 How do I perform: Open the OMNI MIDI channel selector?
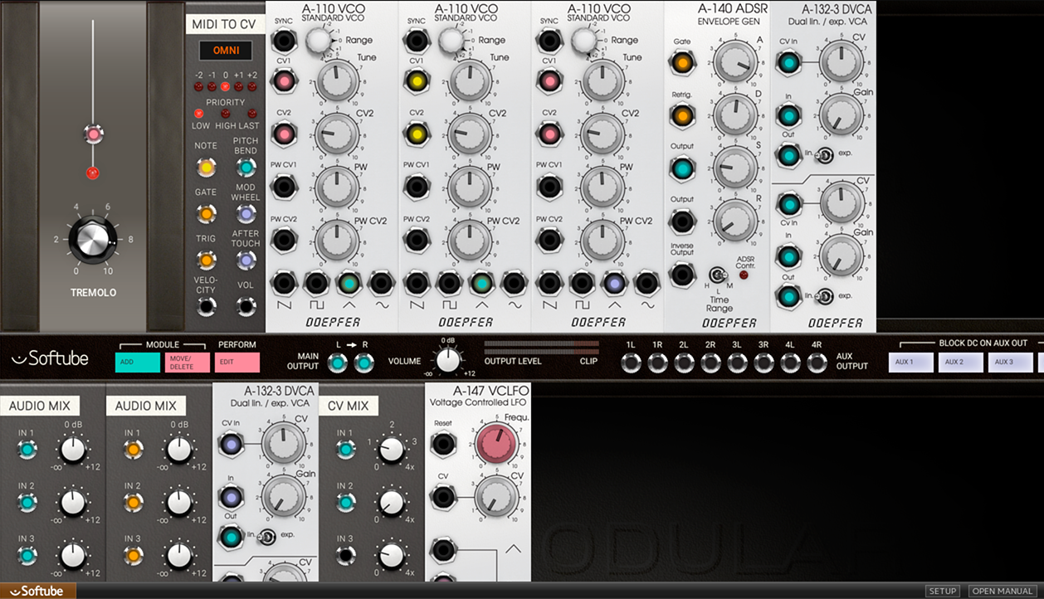pos(226,51)
